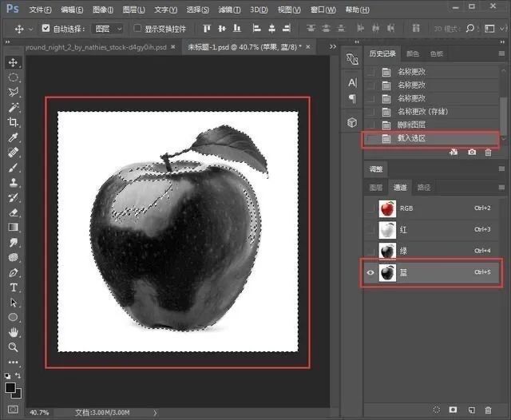Show the RGB channel visibility box
Screen dimensions: 511x420
tap(369, 208)
